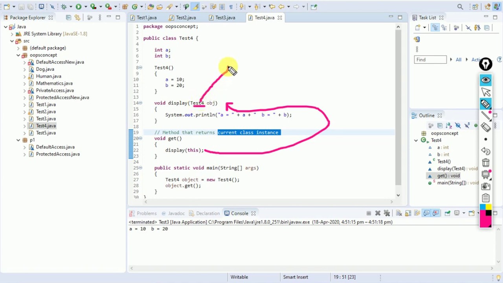503x283 pixels.
Task: Toggle Categorized view in the Task List toolbar
Action: [x=435, y=28]
